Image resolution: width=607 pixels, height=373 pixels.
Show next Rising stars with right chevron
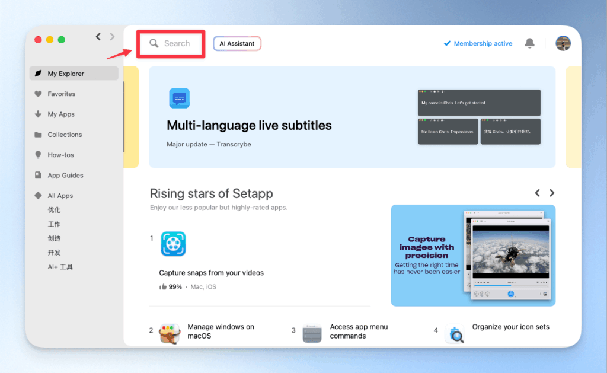pyautogui.click(x=552, y=193)
